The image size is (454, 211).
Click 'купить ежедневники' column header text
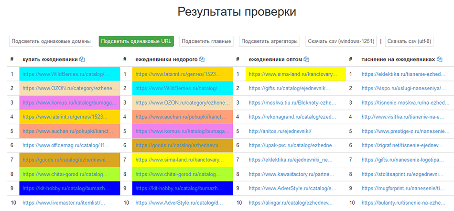click(50, 60)
